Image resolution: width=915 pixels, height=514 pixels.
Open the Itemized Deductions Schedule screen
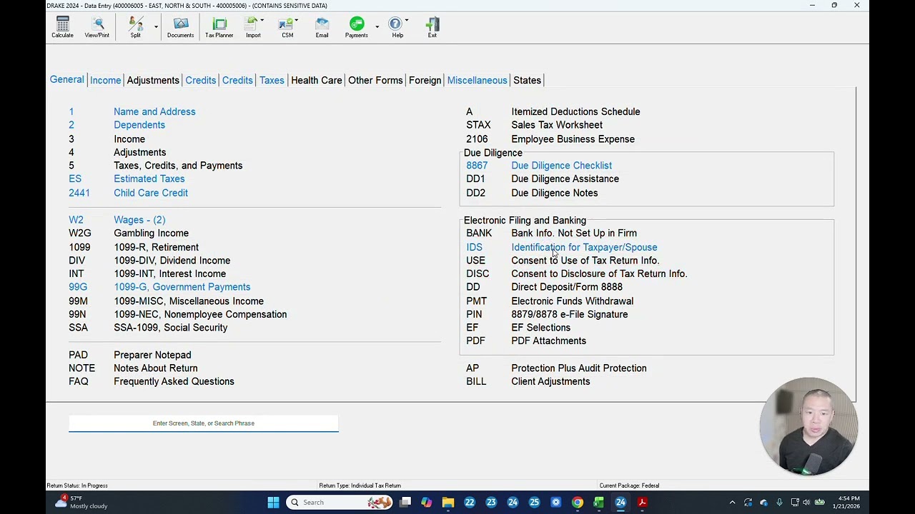[x=575, y=111]
